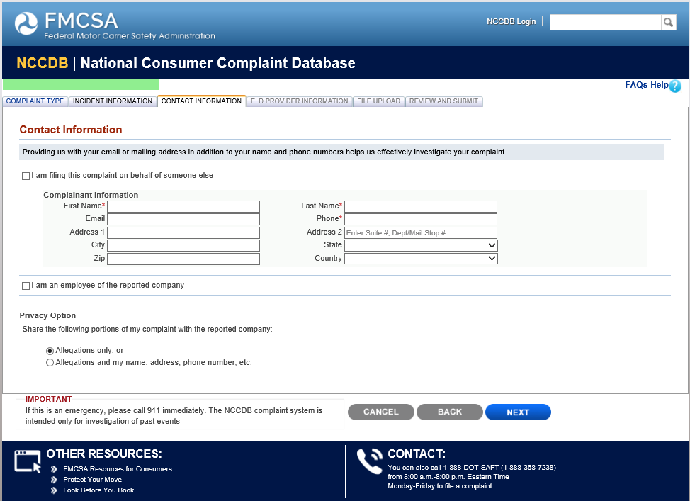Viewport: 690px width, 501px height.
Task: Expand the State dropdown
Action: pyautogui.click(x=421, y=245)
